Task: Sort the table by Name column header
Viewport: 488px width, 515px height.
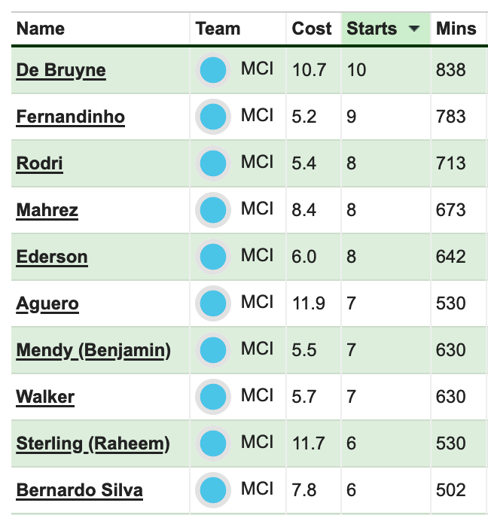Action: coord(41,29)
